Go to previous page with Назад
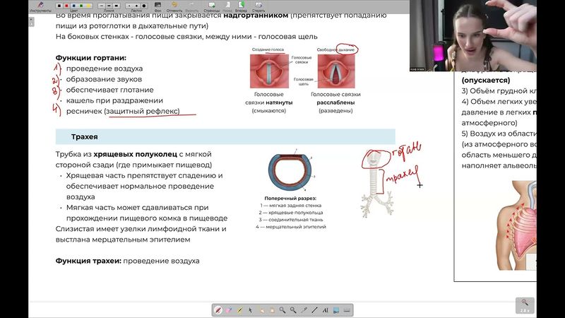 point(227,6)
